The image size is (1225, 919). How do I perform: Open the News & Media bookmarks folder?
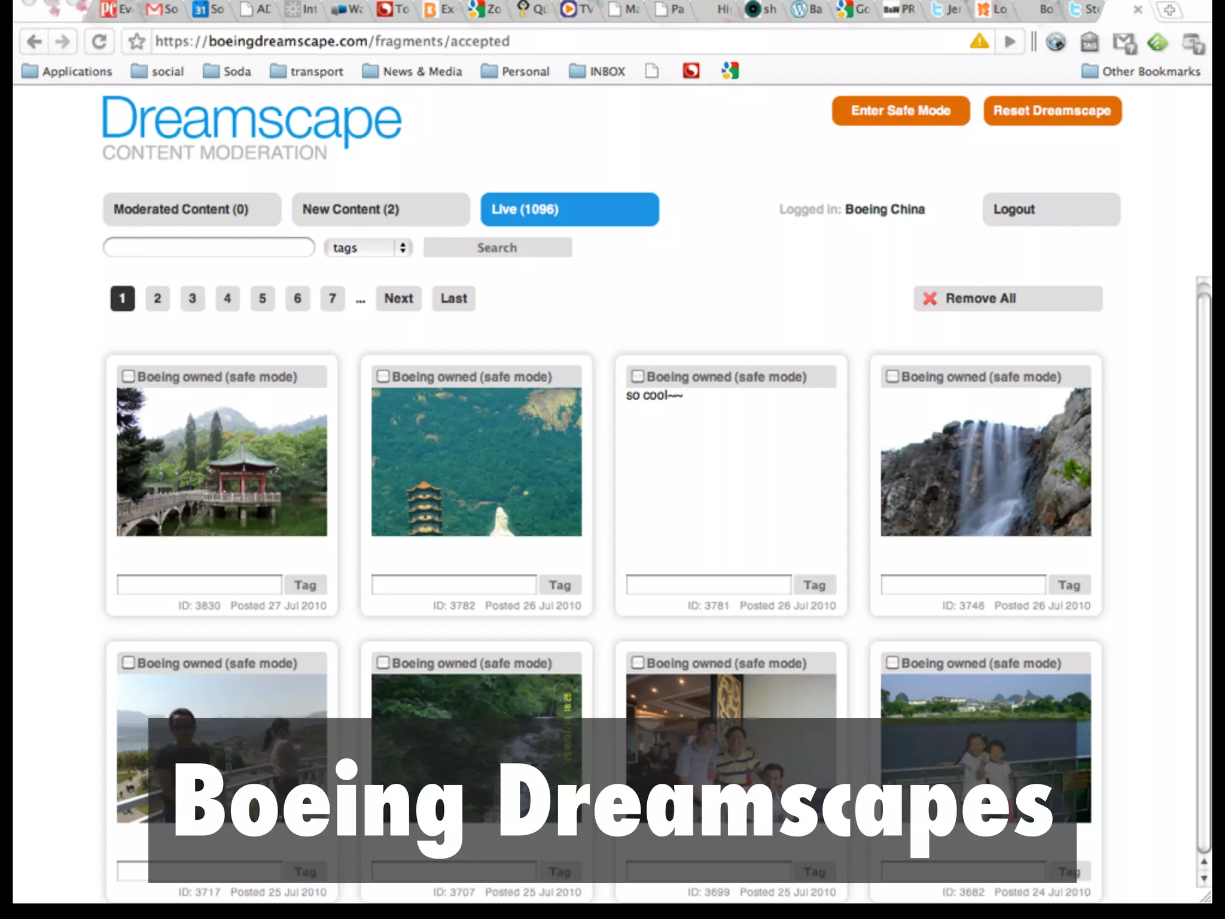412,71
